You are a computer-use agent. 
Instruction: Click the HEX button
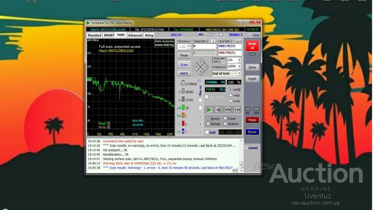pos(201,35)
